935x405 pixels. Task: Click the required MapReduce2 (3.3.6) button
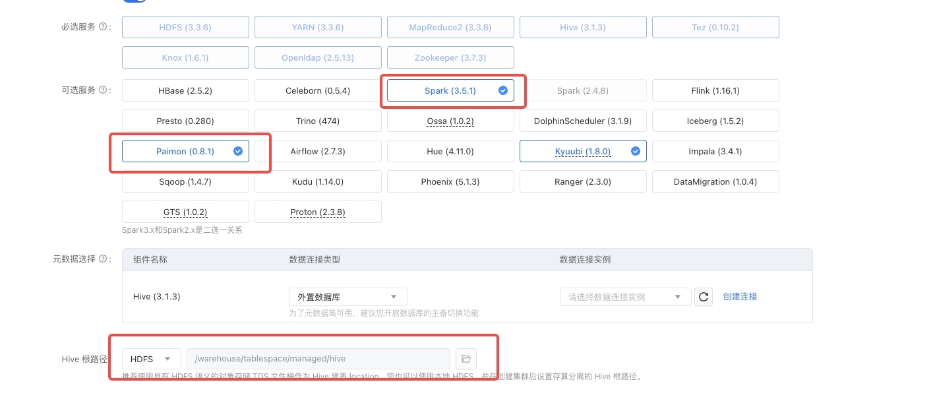pyautogui.click(x=450, y=27)
